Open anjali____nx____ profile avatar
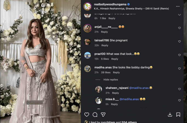 tap(87, 28)
